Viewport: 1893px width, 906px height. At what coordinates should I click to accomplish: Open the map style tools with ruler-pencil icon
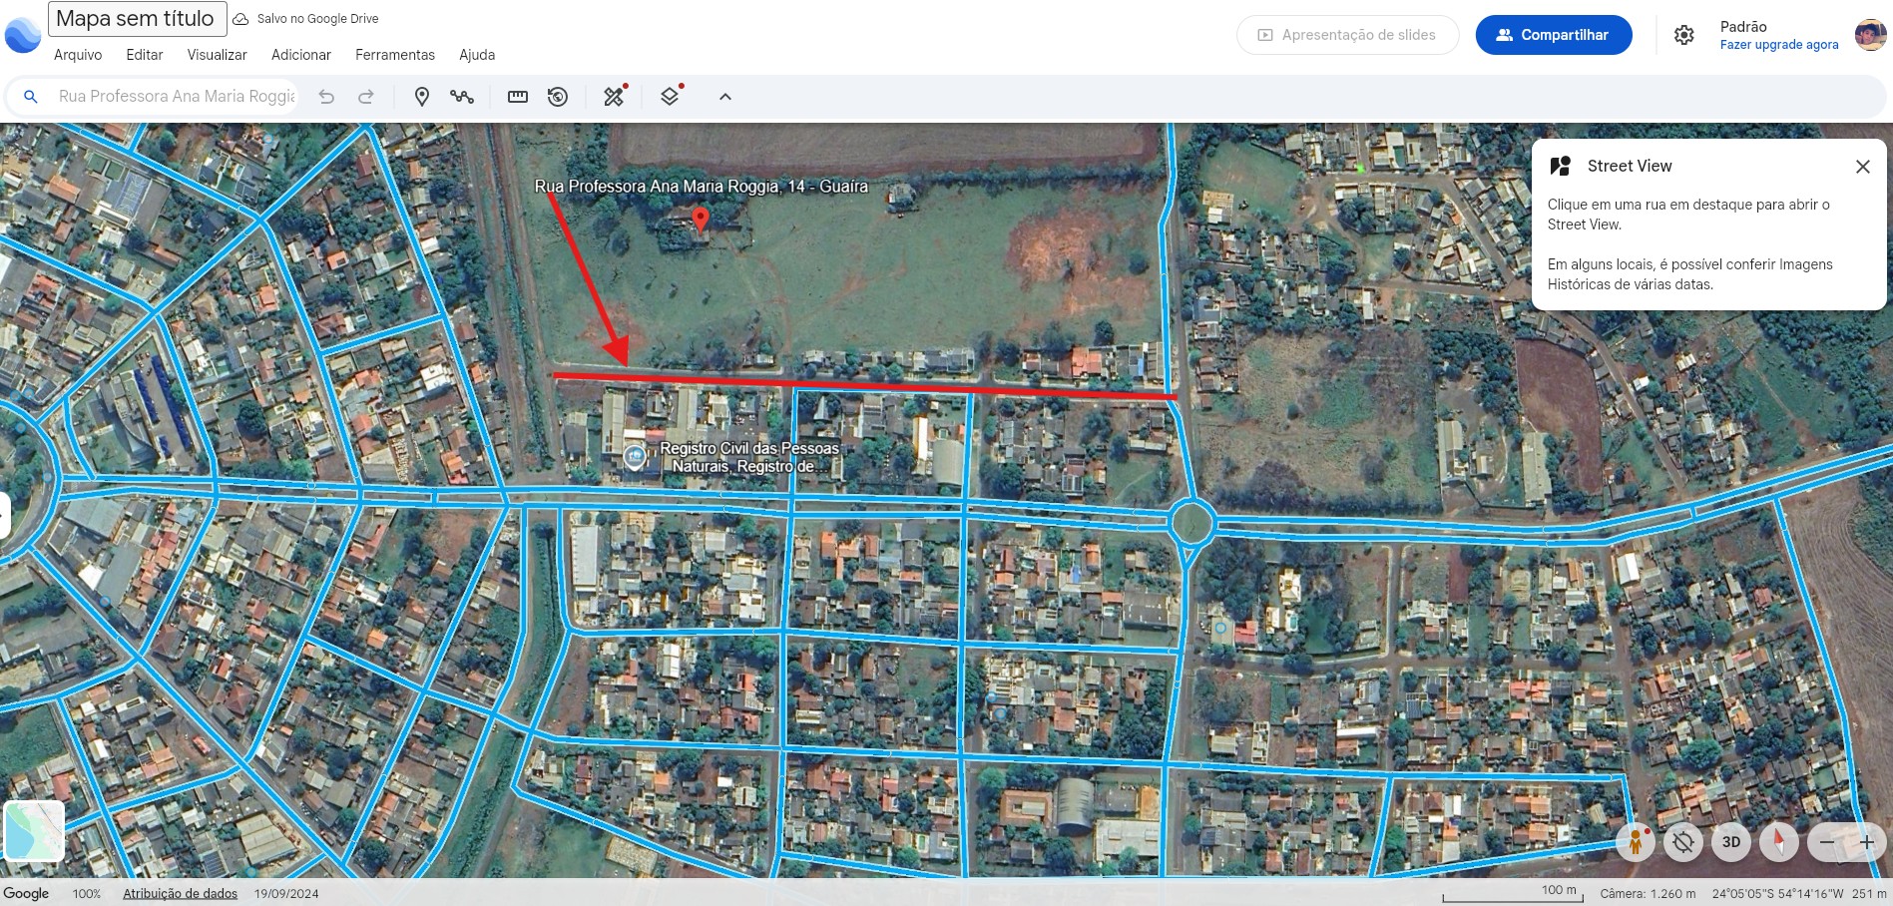(614, 97)
